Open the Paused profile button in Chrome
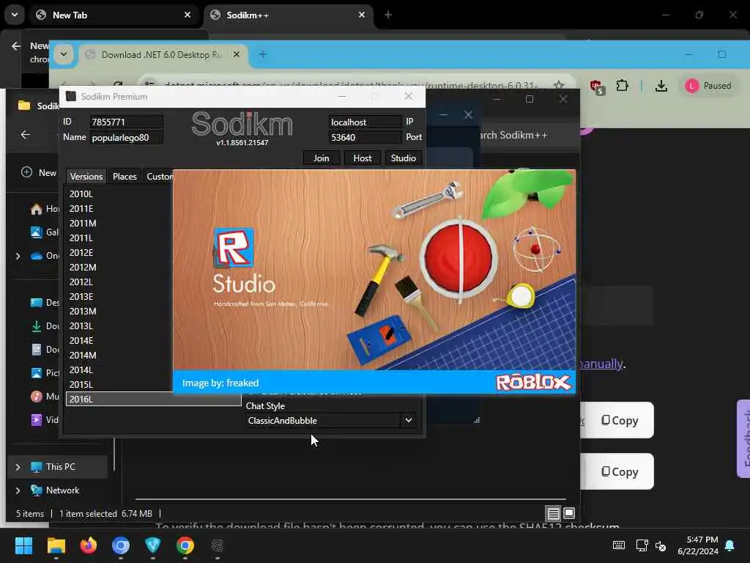This screenshot has height=563, width=750. (x=709, y=86)
